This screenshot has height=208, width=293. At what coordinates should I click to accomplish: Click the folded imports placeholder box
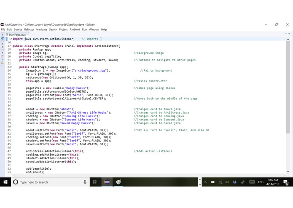click(x=101, y=39)
